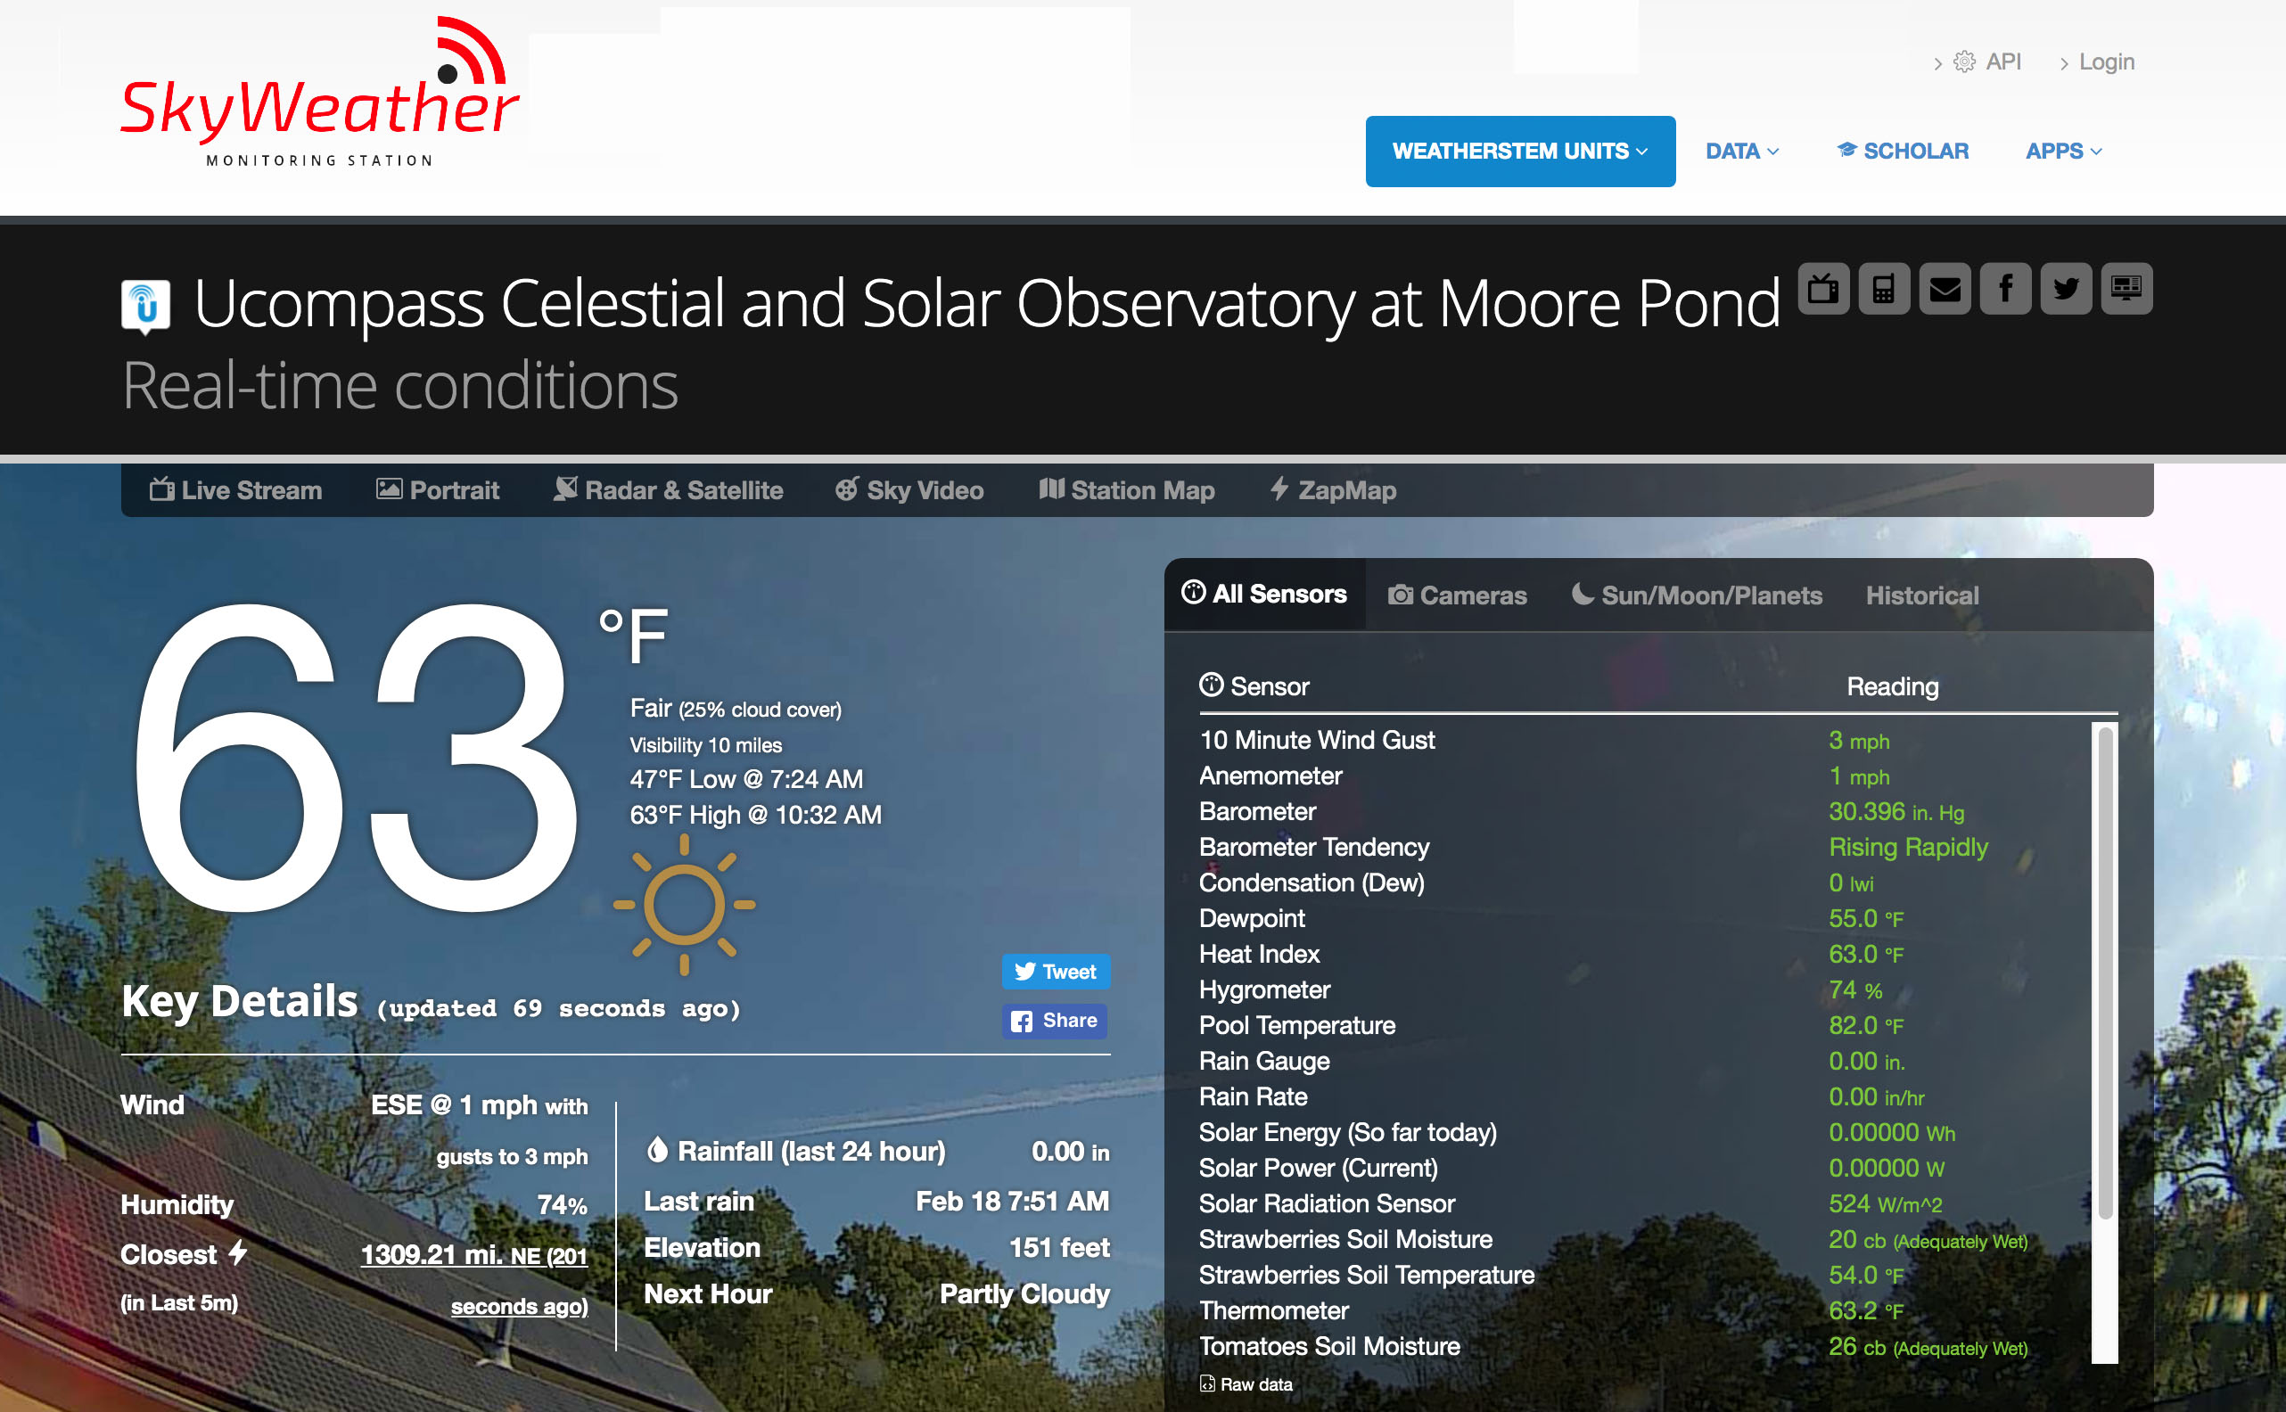Click the Elevation 151 feet value

coord(1059,1247)
